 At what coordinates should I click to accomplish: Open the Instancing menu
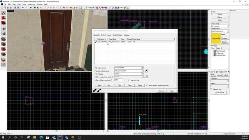[x=31, y=4]
